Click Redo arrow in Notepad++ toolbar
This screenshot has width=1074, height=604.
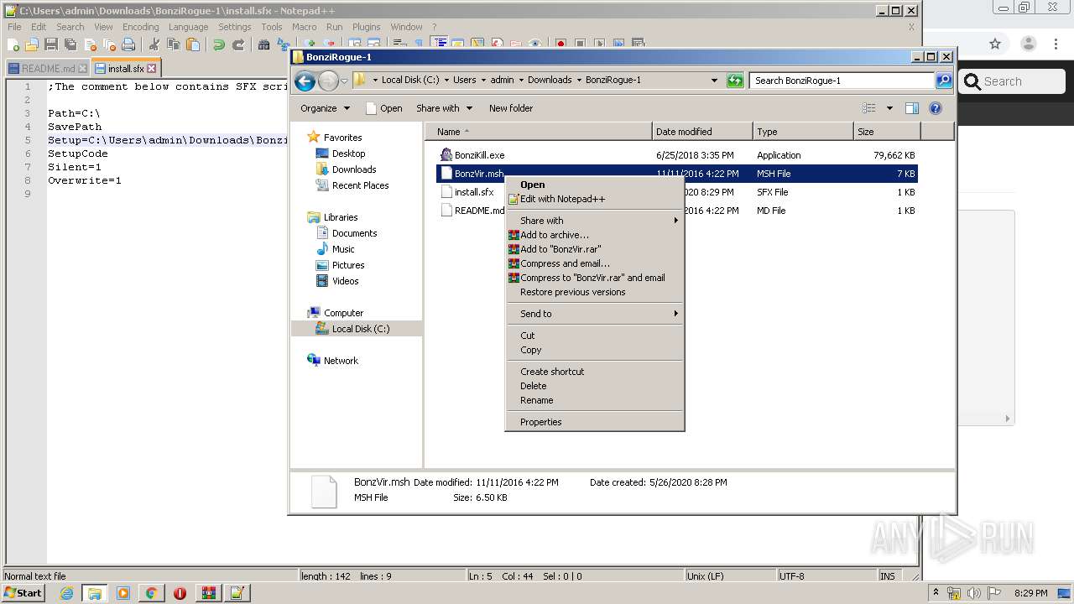coord(238,44)
